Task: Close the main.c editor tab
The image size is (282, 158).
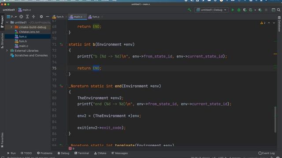Action: (85, 17)
